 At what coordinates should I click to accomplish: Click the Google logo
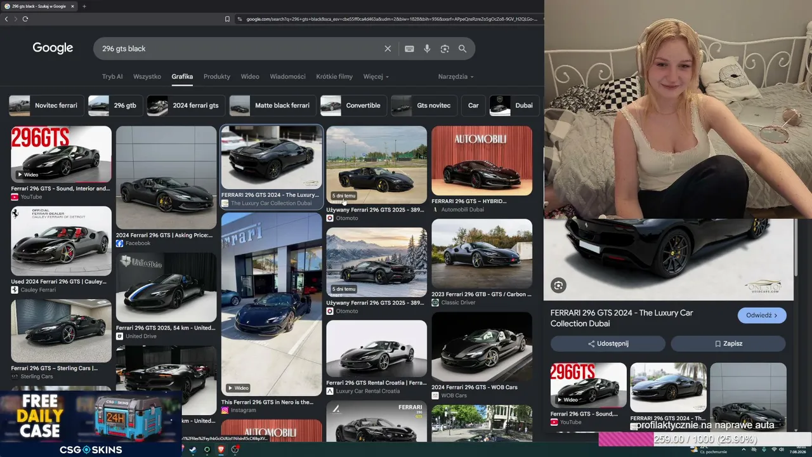click(x=53, y=48)
